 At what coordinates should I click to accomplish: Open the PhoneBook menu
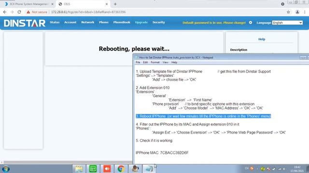[x=122, y=23]
